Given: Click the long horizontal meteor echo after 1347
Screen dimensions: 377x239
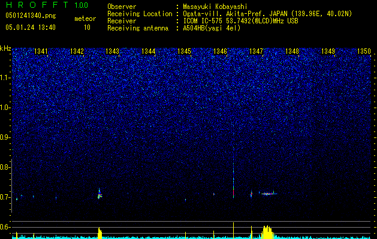Looking at the screenshot, I should (269, 194).
